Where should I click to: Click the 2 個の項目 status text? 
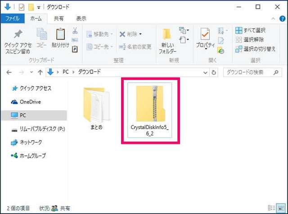click(x=18, y=208)
